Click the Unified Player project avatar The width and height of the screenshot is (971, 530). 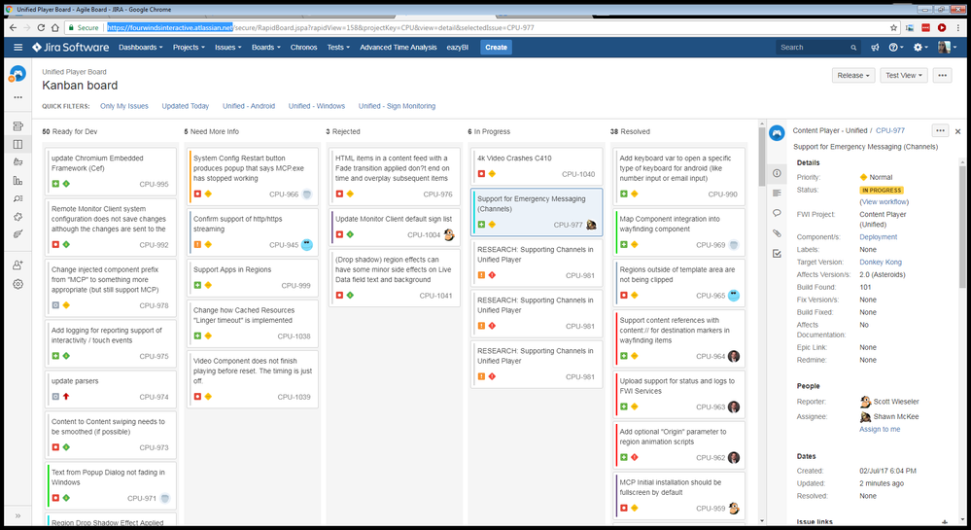(x=17, y=74)
